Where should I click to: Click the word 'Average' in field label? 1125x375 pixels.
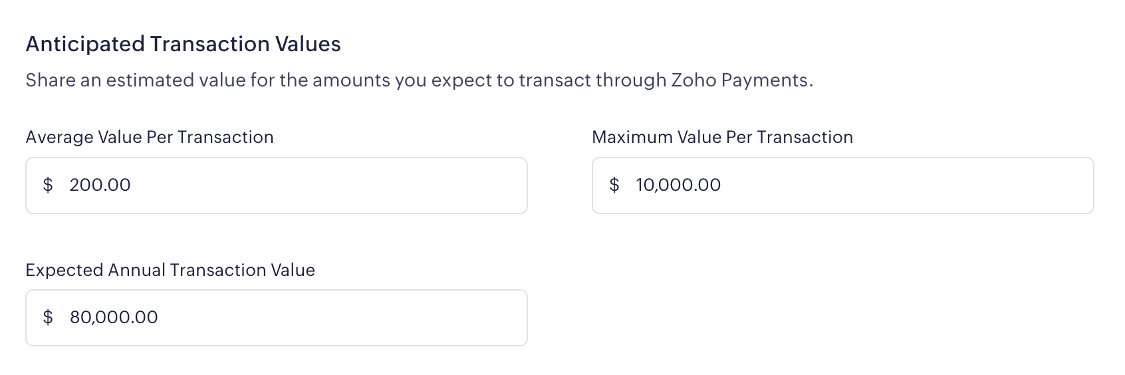pos(59,137)
